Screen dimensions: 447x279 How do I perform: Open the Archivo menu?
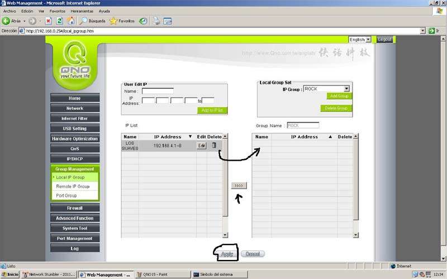9,11
